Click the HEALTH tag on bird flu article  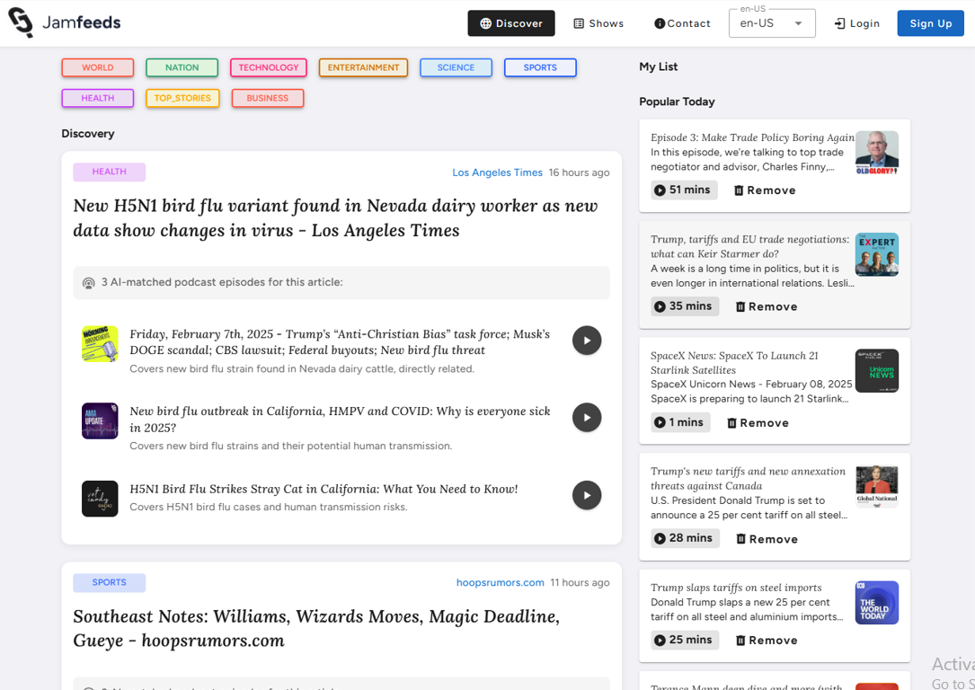coord(110,172)
